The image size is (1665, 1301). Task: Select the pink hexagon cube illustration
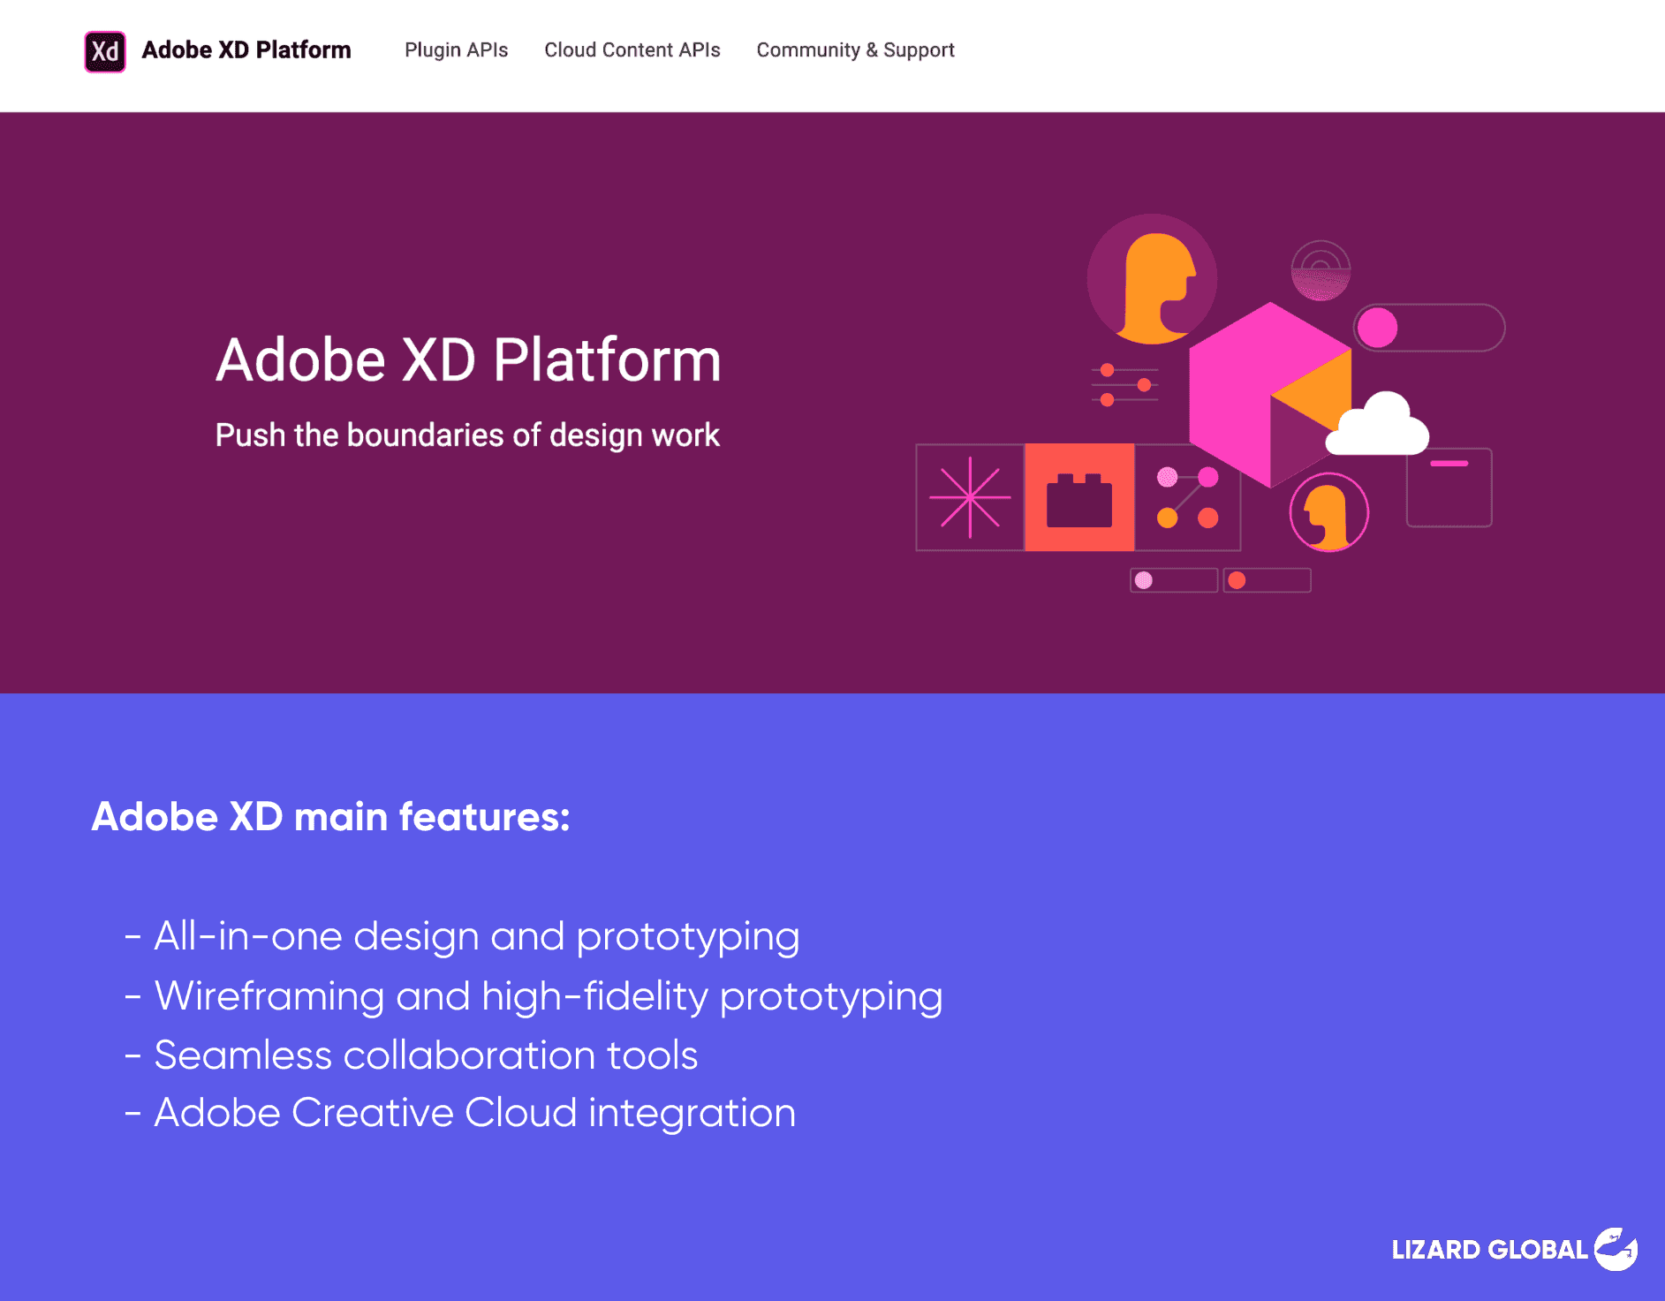click(1272, 397)
